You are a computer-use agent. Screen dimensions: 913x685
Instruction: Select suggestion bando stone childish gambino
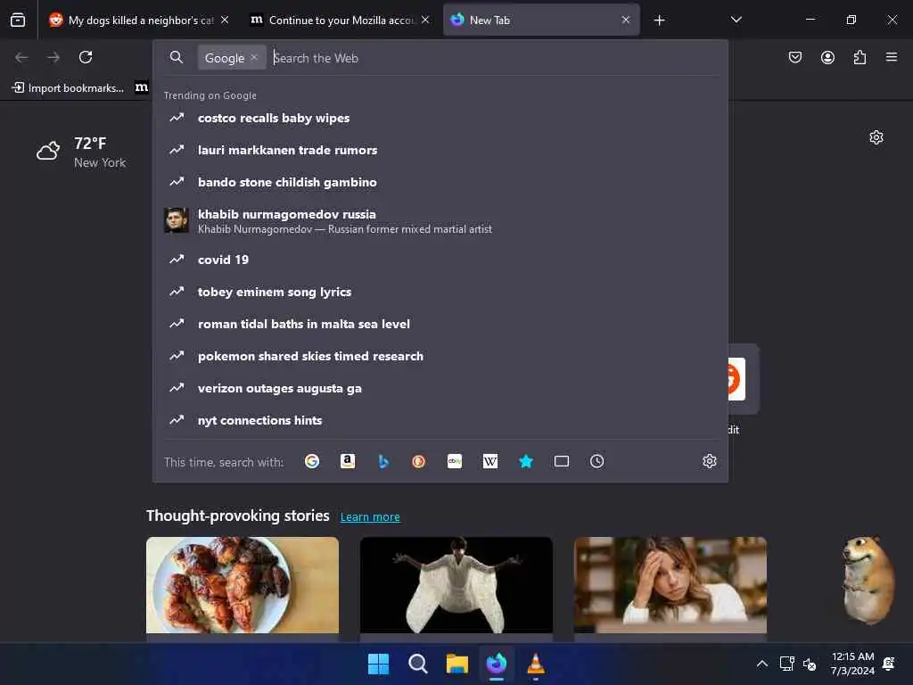(x=440, y=182)
